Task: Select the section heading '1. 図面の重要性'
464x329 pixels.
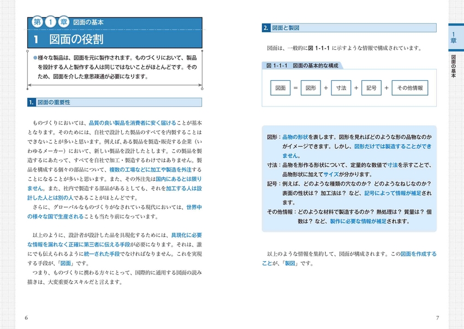Action: [115, 102]
